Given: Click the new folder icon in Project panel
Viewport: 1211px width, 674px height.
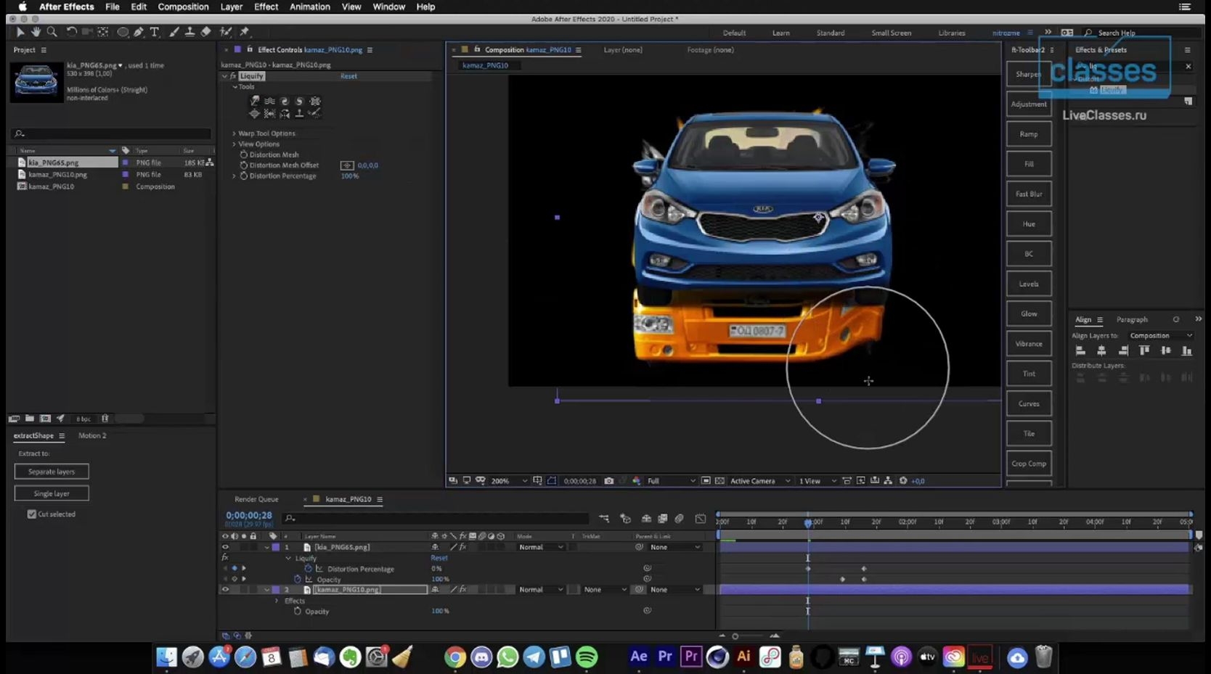Looking at the screenshot, I should click(x=30, y=419).
